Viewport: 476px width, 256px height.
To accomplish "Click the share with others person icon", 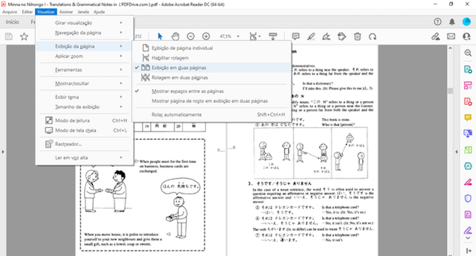I will [x=466, y=36].
